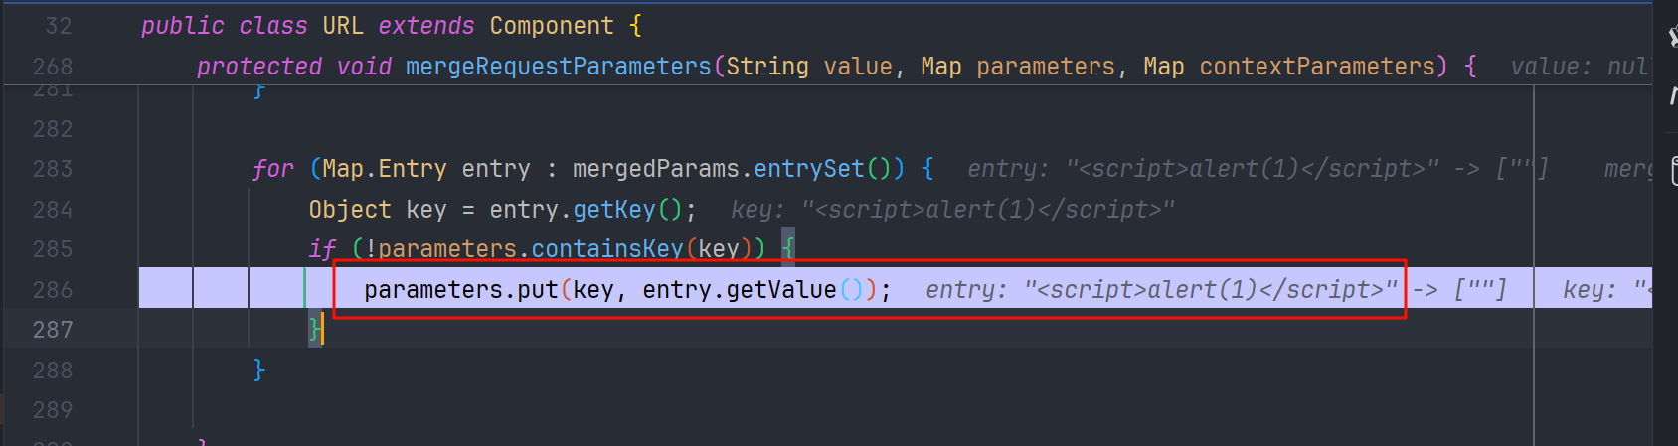Click the 'value: nul' hint on line 268
This screenshot has width=1678, height=446.
1579,67
